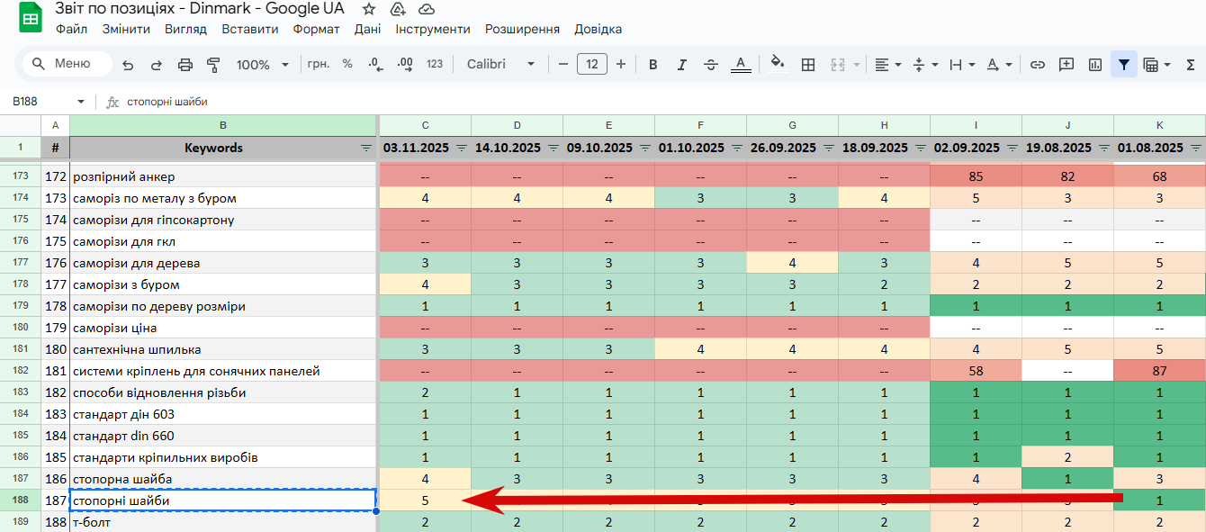Screen dimensions: 1206x532
Task: Select the cell 'сантехнічна шпилька'
Action: (223, 349)
